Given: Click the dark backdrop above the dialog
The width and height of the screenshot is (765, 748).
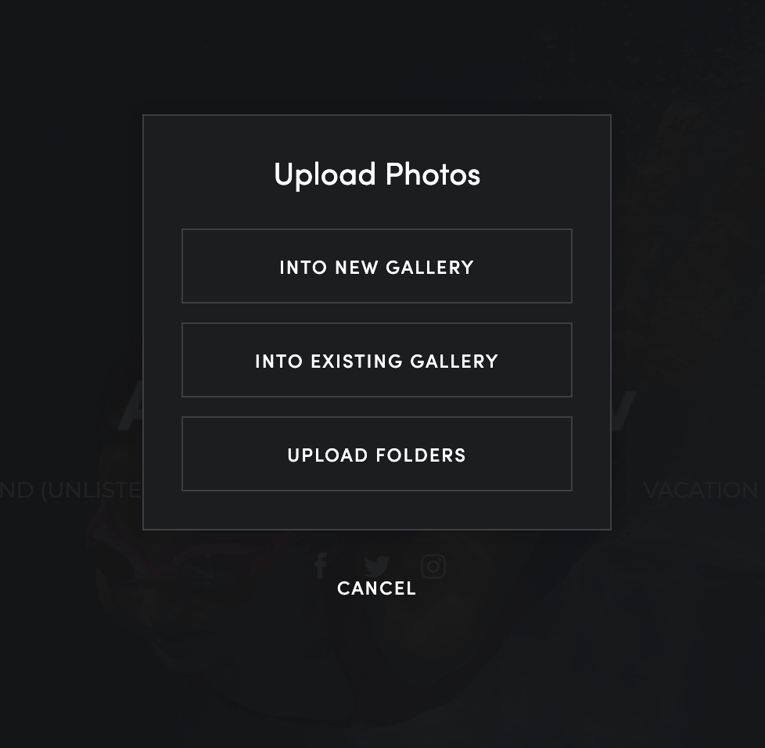Looking at the screenshot, I should click(x=377, y=56).
